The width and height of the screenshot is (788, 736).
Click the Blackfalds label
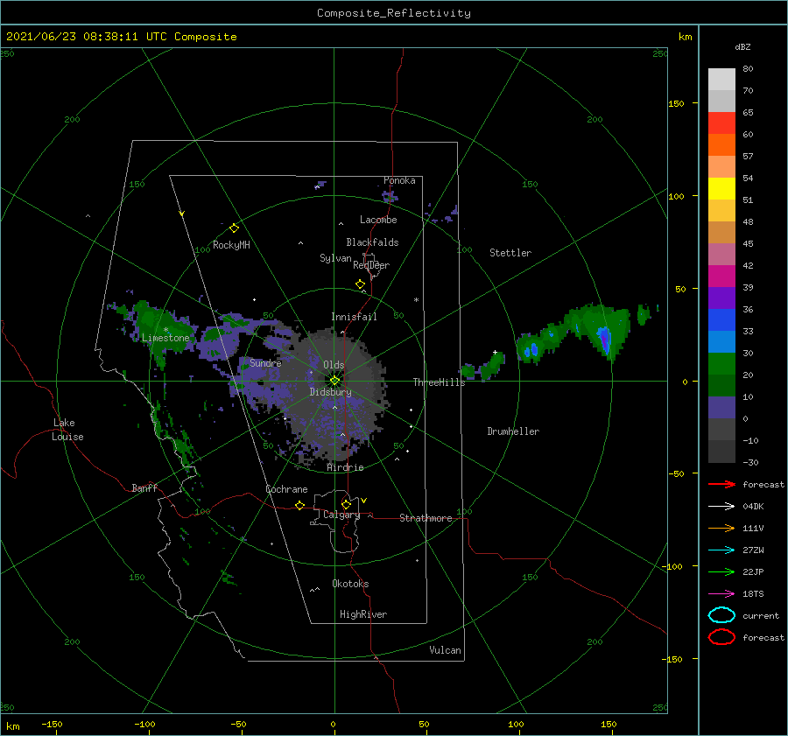click(372, 242)
